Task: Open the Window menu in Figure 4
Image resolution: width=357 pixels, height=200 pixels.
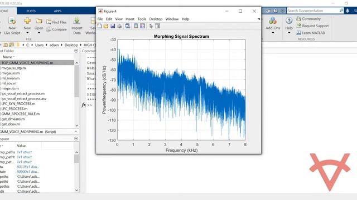Action: pos(172,19)
